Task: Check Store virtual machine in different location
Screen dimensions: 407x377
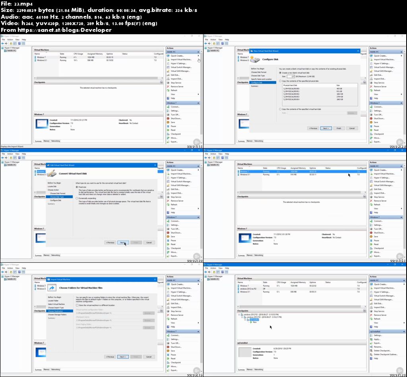Action: [x=77, y=305]
